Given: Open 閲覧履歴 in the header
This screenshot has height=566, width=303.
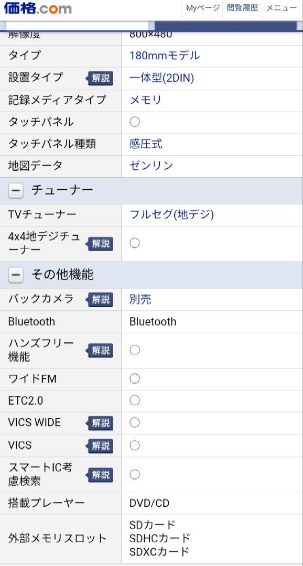Looking at the screenshot, I should pos(242,8).
